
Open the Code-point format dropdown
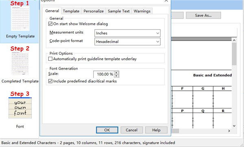127,42
